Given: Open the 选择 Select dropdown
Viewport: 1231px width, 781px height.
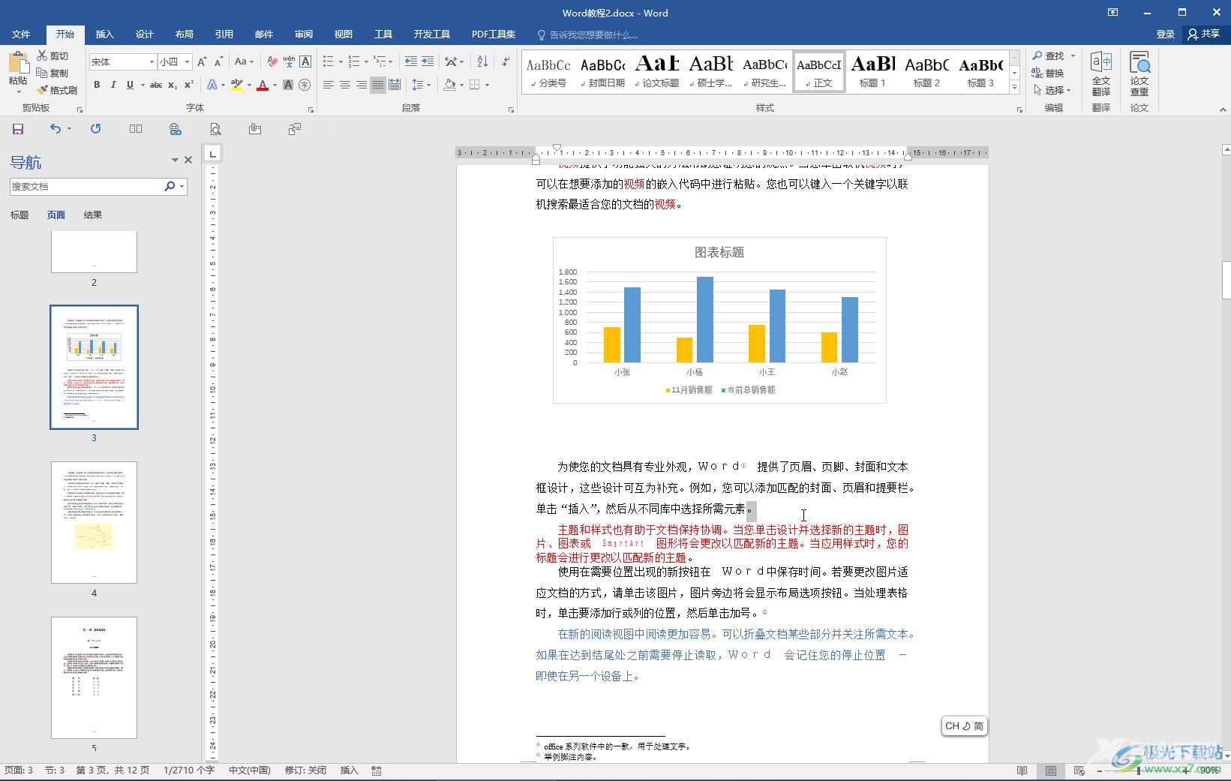Looking at the screenshot, I should pyautogui.click(x=1052, y=90).
